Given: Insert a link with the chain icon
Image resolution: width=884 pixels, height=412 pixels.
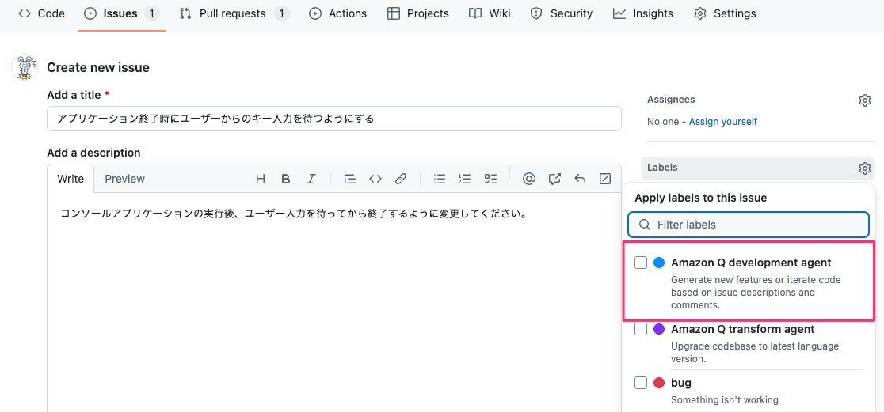Looking at the screenshot, I should click(x=401, y=179).
